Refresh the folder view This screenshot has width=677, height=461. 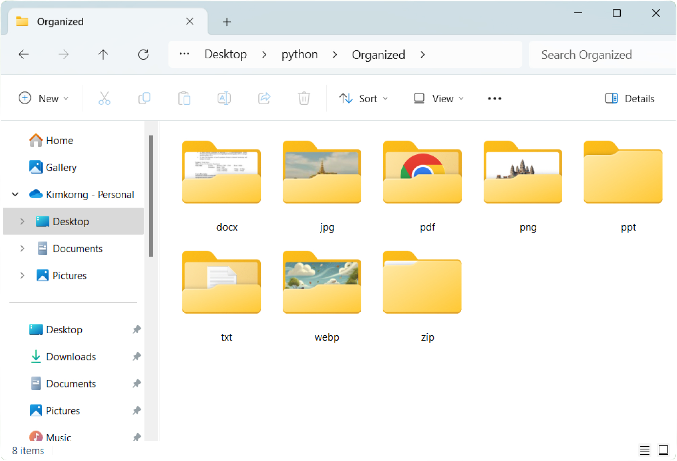coord(143,55)
